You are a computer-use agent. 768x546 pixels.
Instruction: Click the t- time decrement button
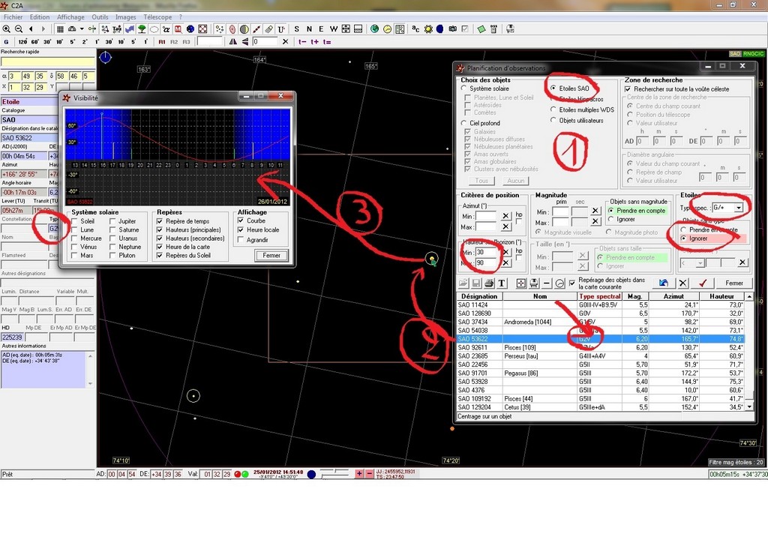(302, 41)
